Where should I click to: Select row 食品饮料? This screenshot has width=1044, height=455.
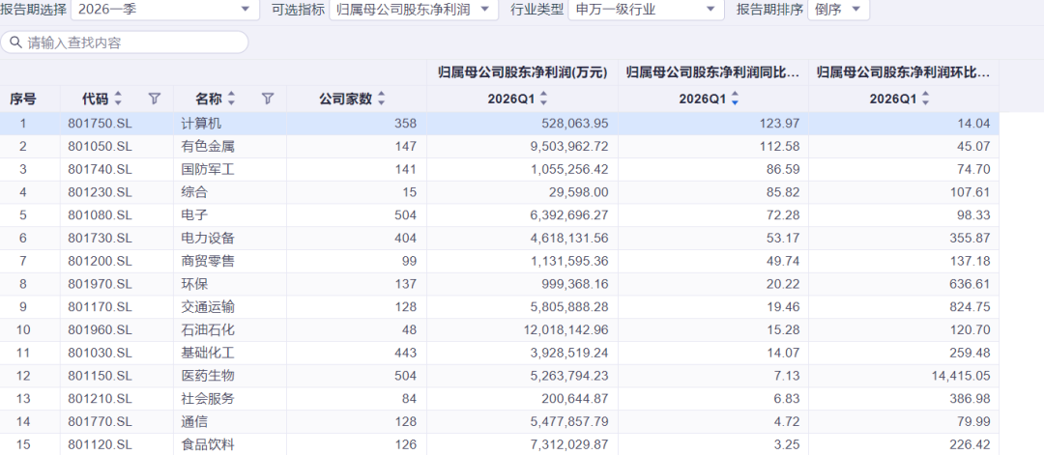(x=500, y=444)
